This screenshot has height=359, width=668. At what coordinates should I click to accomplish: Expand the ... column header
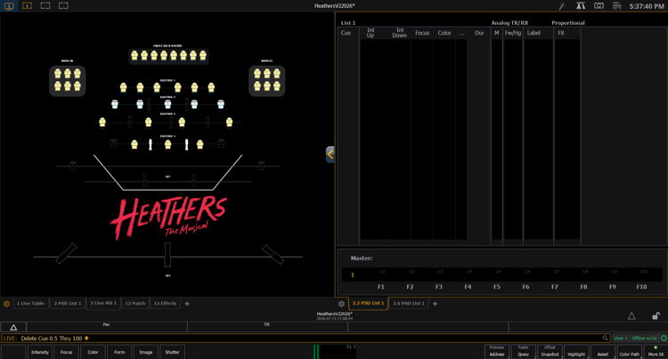point(461,33)
